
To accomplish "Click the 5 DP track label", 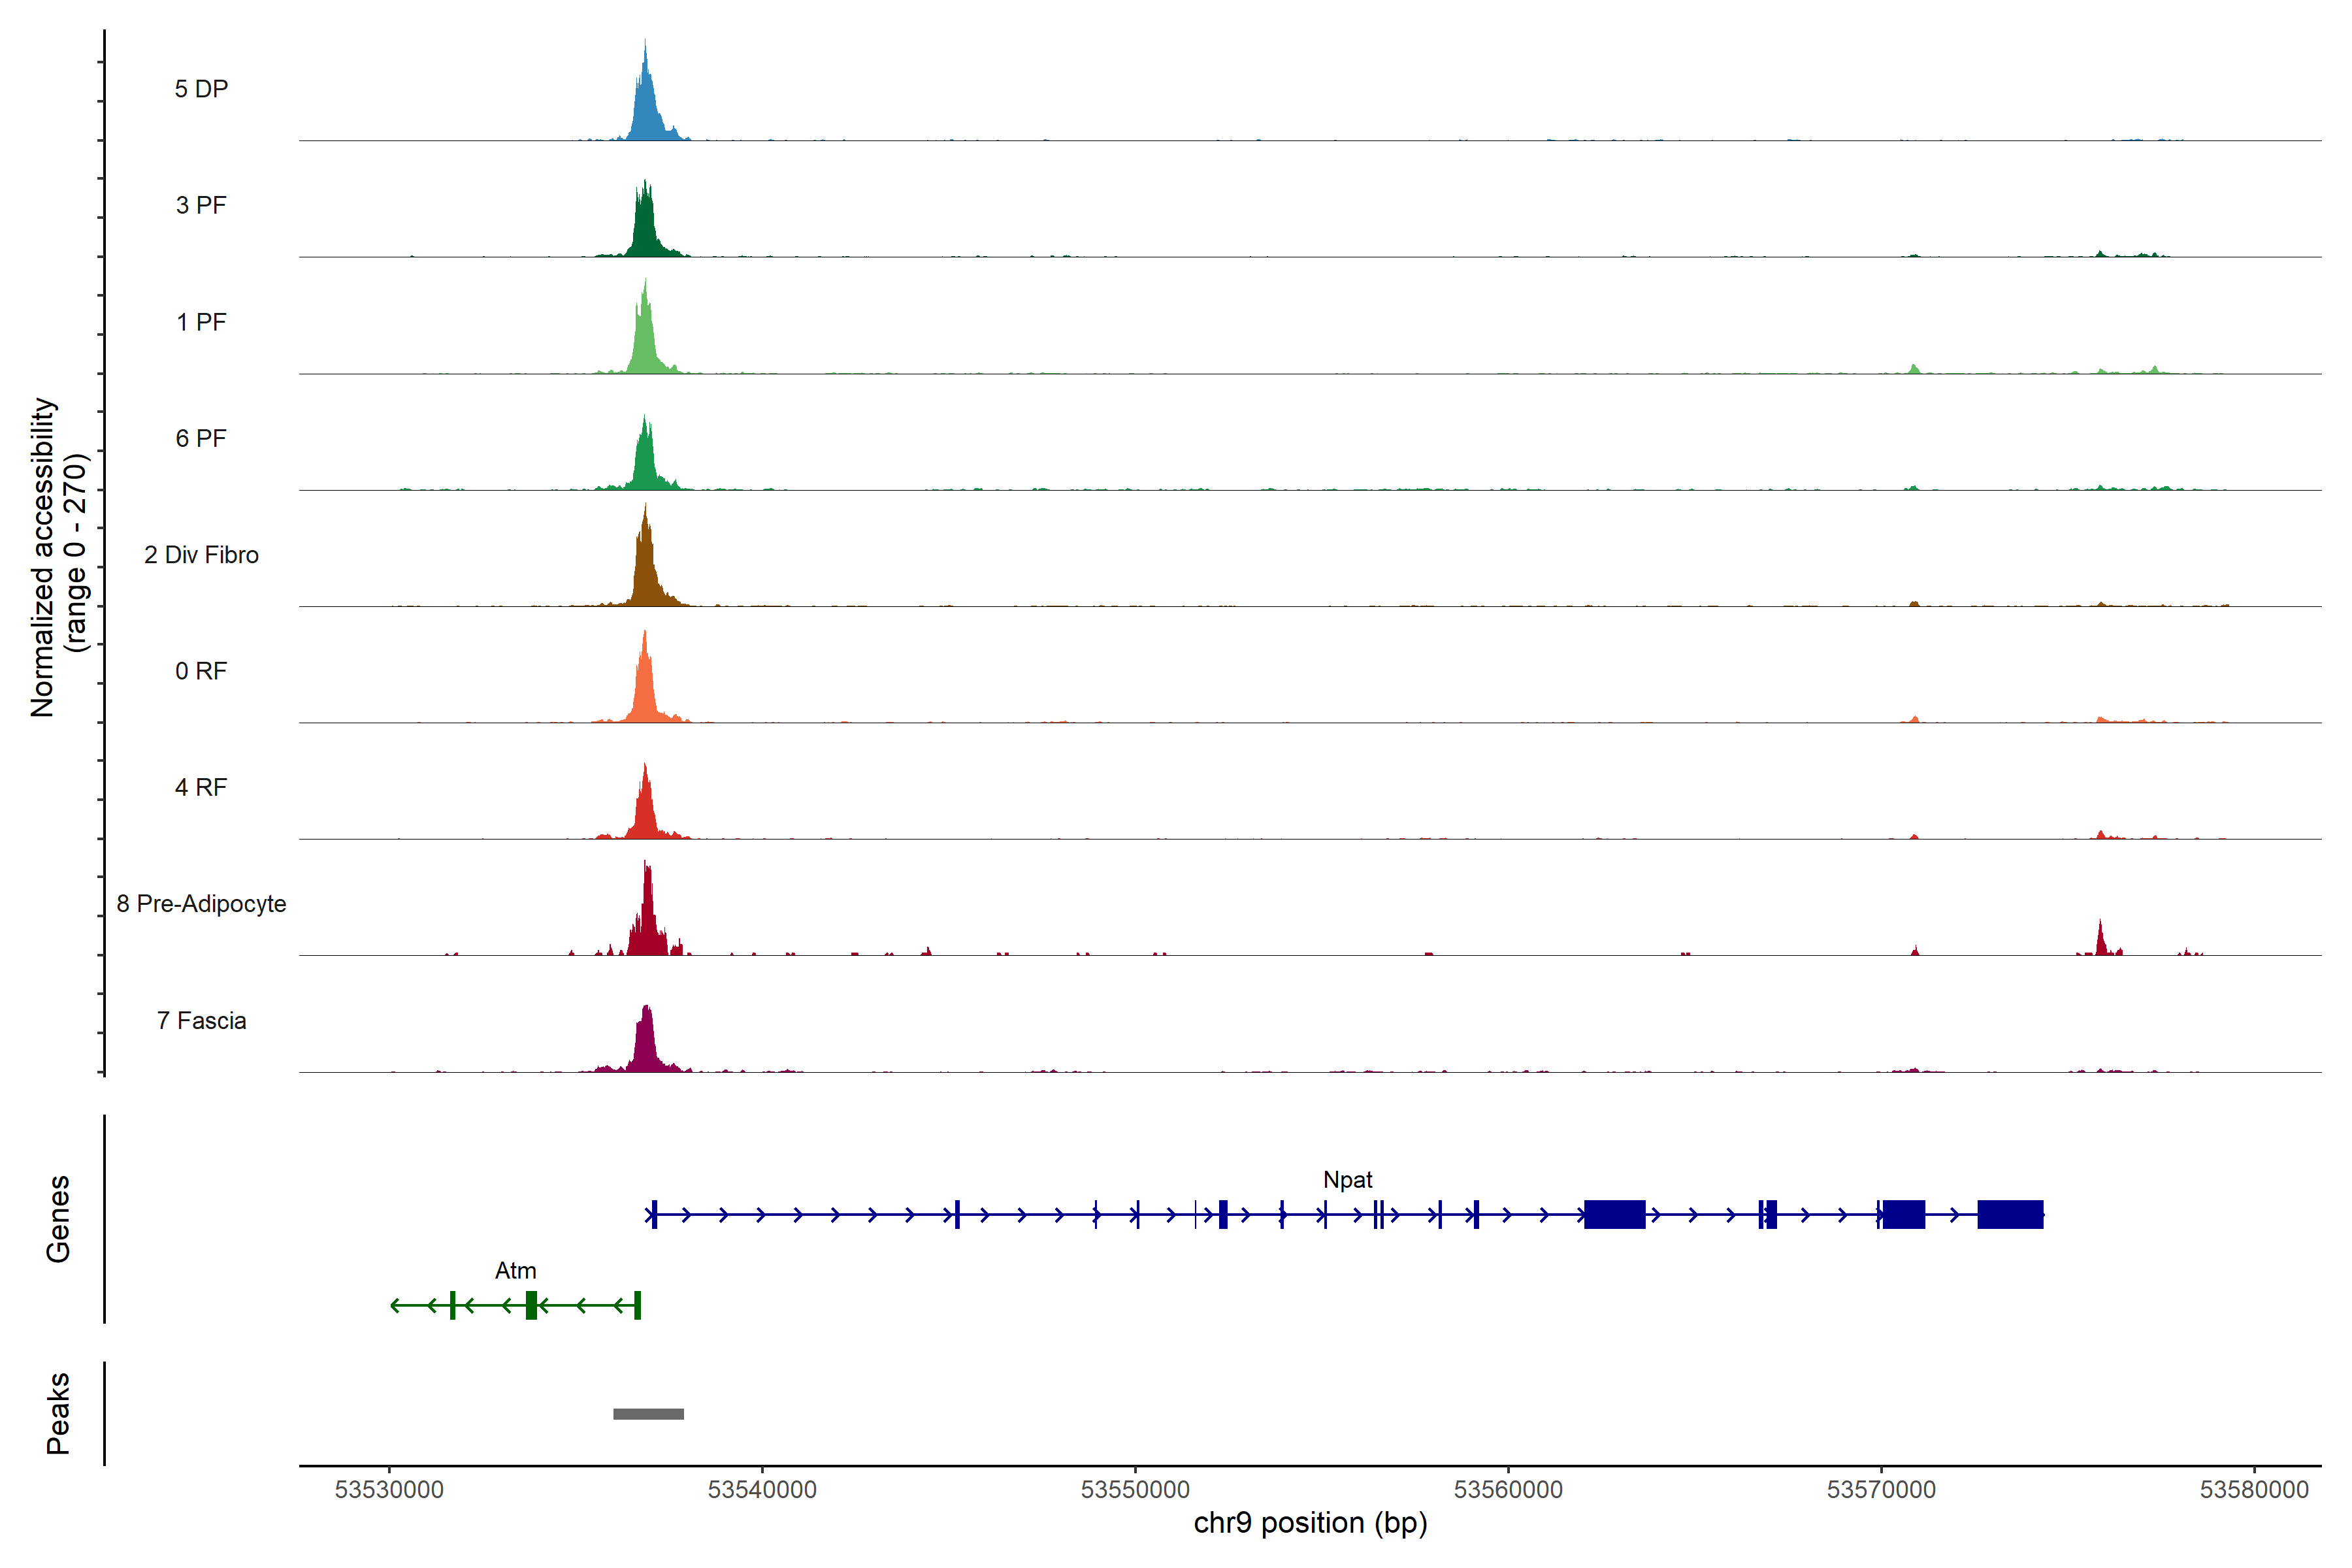I will (201, 89).
